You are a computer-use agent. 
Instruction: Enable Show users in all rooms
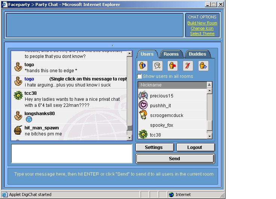[x=140, y=76]
